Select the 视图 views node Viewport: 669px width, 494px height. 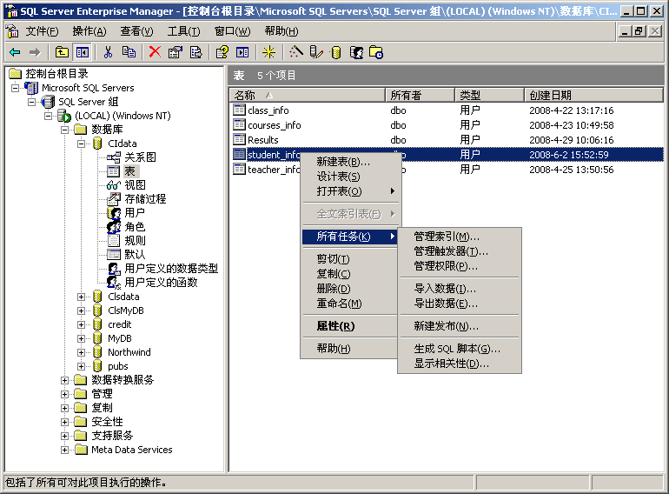click(x=136, y=185)
